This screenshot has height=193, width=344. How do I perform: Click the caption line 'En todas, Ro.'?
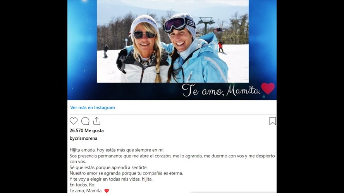point(83,185)
